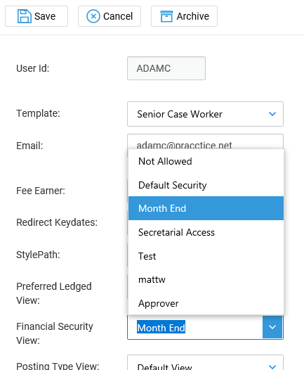Click the Archive box icon

coord(166,16)
